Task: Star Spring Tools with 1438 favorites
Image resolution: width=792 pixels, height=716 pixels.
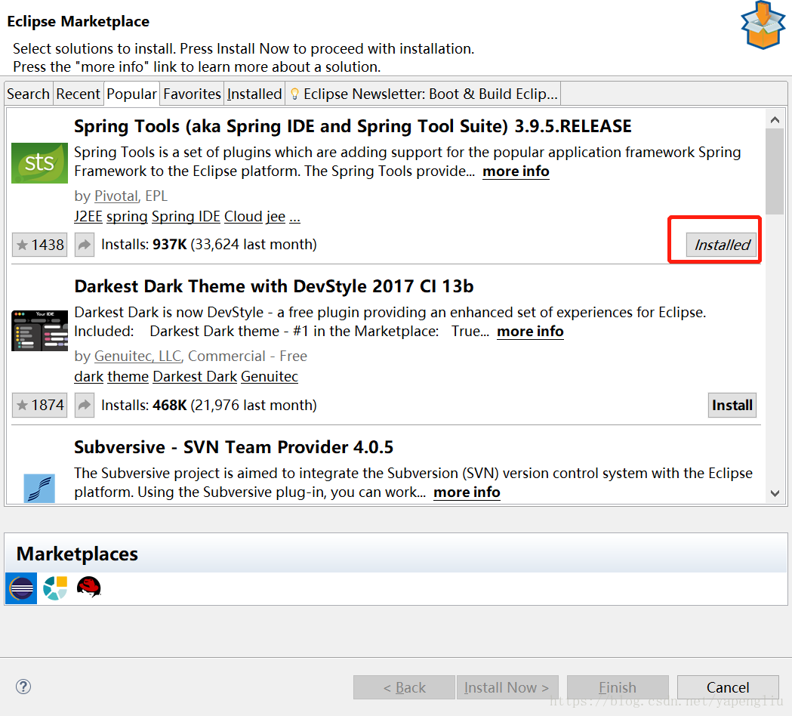Action: 39,245
